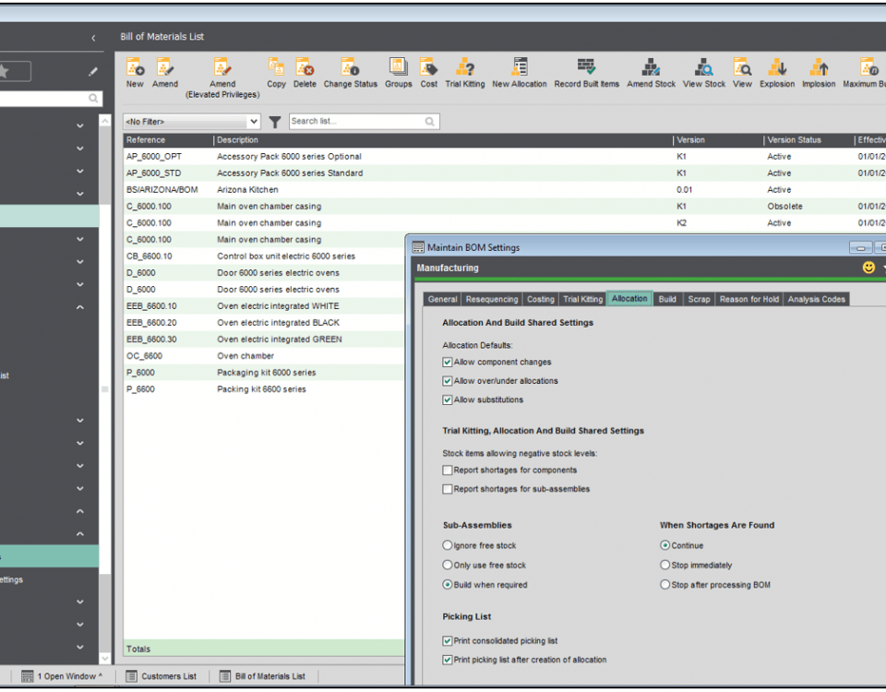The height and width of the screenshot is (692, 886).
Task: Switch to the Analysis Codes tab
Action: (817, 299)
